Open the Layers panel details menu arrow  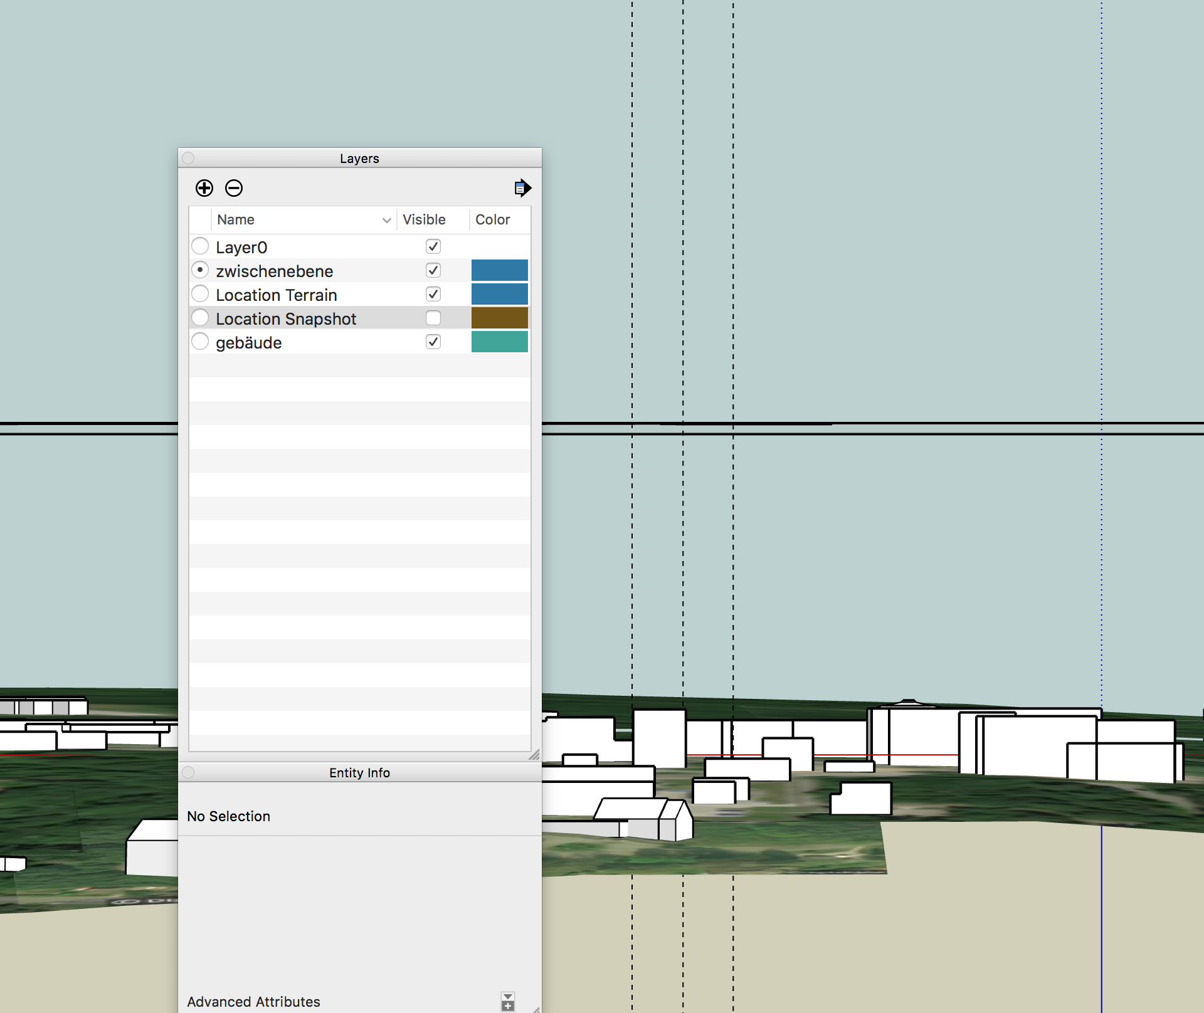pos(522,188)
